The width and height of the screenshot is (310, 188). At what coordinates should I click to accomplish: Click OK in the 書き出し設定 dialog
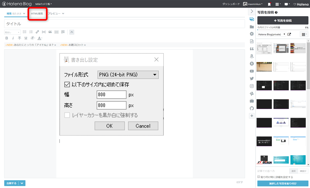point(110,126)
